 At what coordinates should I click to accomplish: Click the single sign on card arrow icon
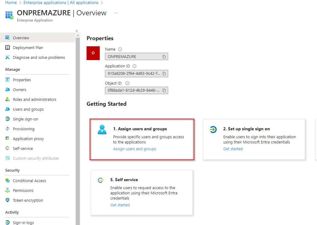(213, 129)
